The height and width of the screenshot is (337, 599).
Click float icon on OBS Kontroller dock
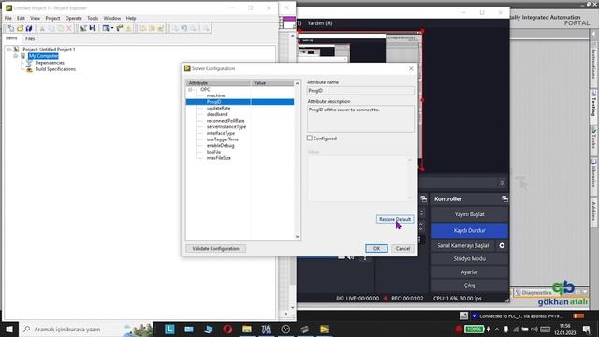coord(504,198)
